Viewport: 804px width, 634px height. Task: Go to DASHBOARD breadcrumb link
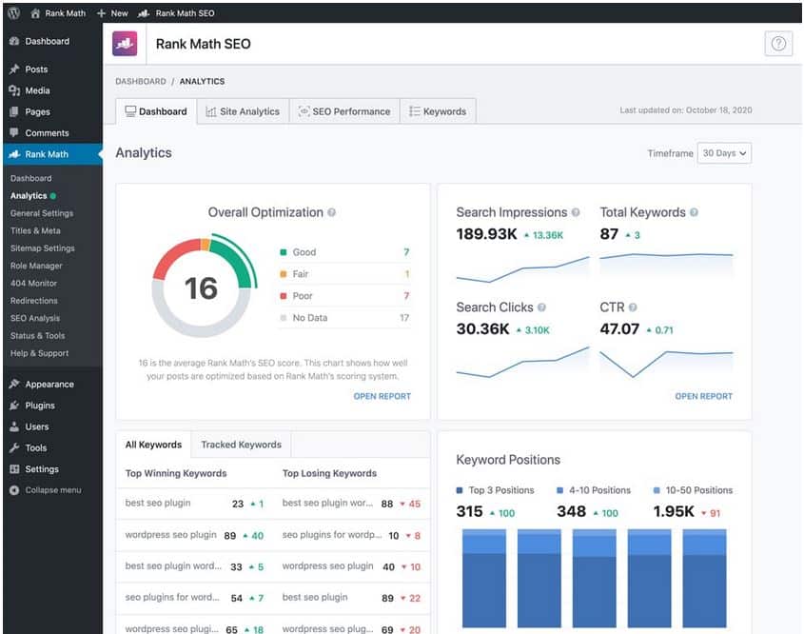click(141, 81)
